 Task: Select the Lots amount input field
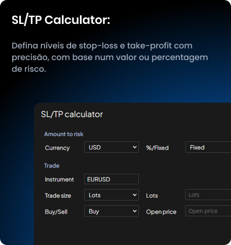[x=208, y=195]
